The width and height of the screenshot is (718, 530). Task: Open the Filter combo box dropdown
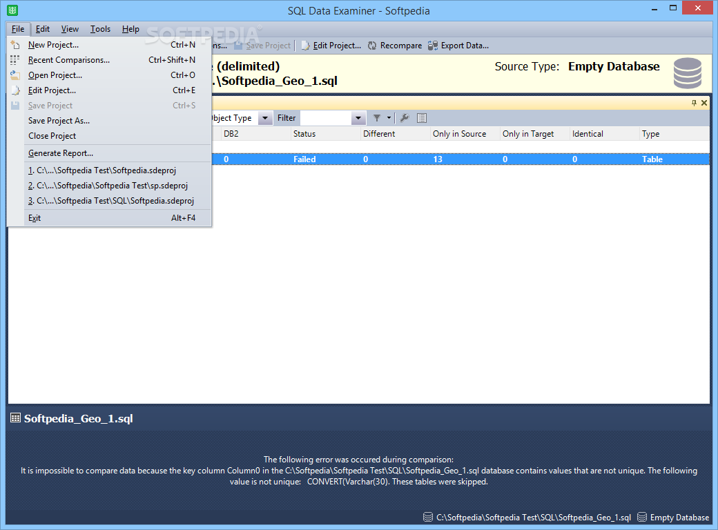click(x=358, y=118)
